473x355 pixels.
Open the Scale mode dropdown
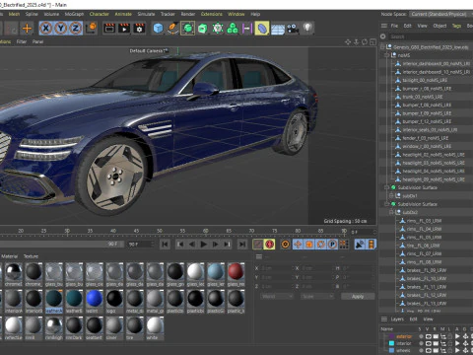point(317,297)
